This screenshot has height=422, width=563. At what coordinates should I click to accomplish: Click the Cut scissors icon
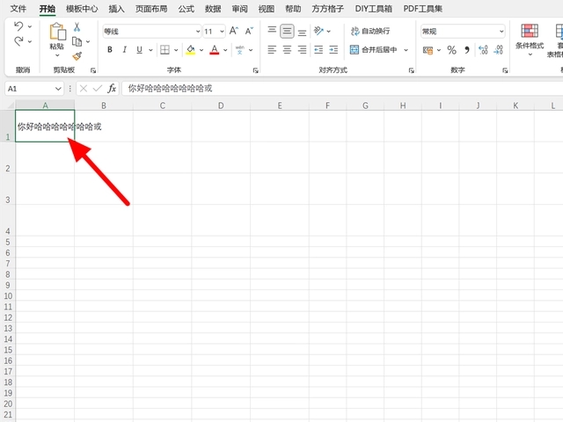click(77, 27)
